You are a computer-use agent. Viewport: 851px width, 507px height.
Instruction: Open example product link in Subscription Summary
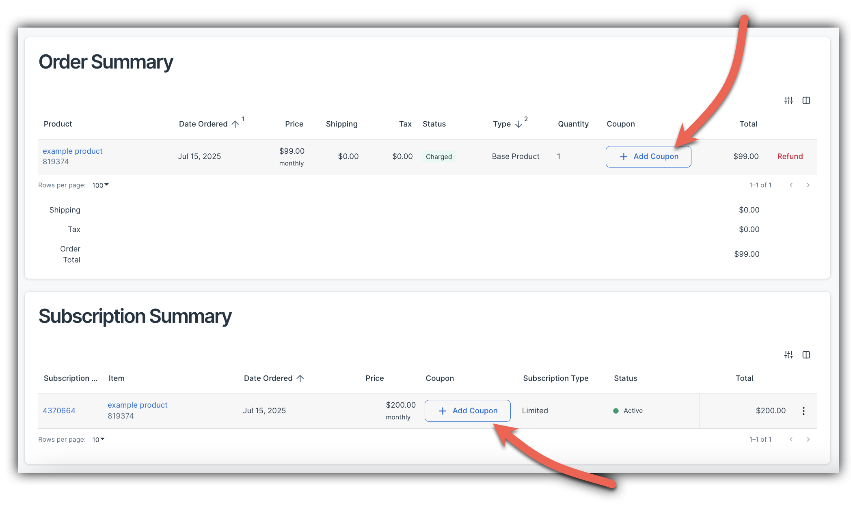138,405
